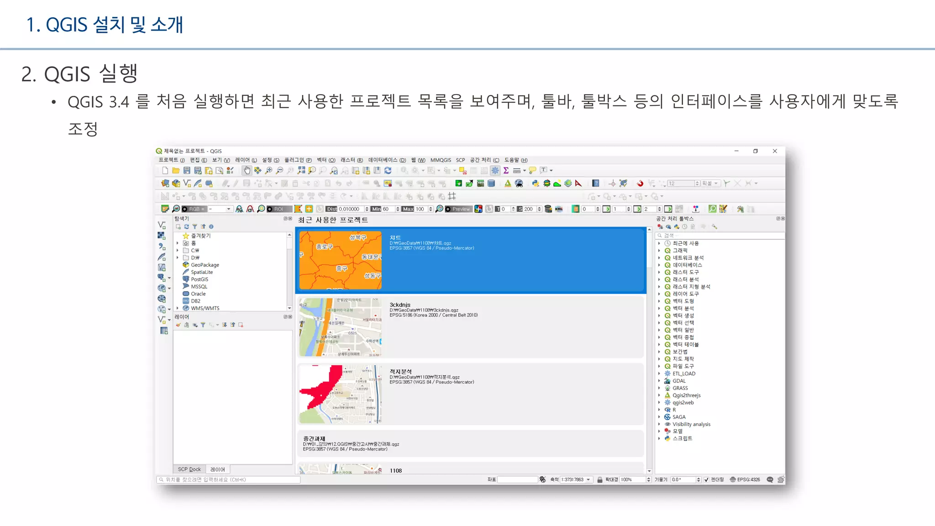
Task: Click the Save Project floppy icon
Action: [187, 170]
